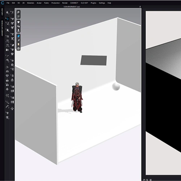Viewport: 181px width, 181px height.
Task: Toggle the Show Garment shirt icon
Action: [18, 22]
